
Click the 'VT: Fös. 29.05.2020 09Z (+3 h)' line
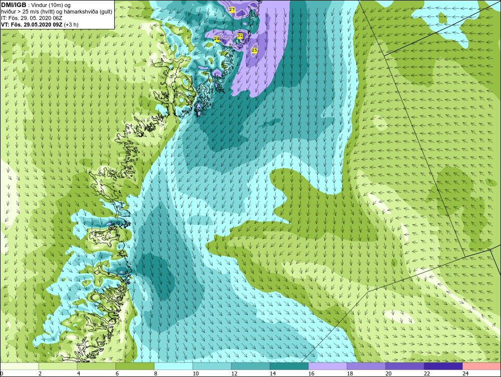40,25
